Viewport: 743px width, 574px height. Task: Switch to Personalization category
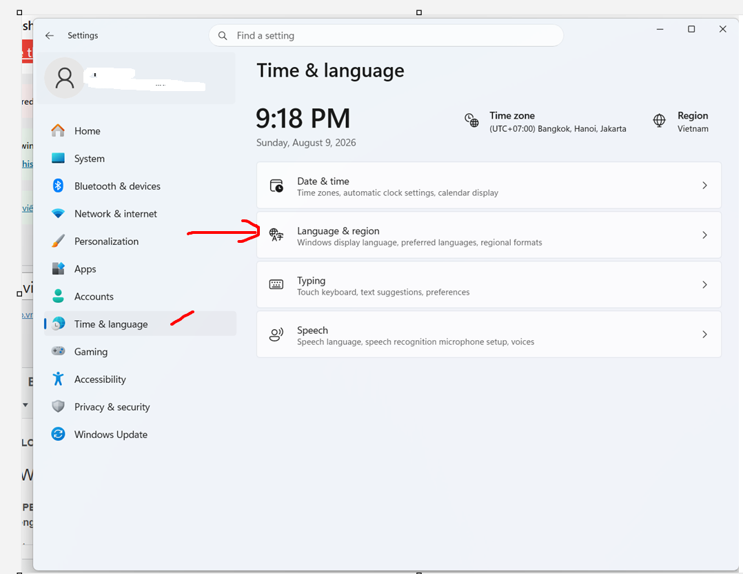pyautogui.click(x=141, y=241)
